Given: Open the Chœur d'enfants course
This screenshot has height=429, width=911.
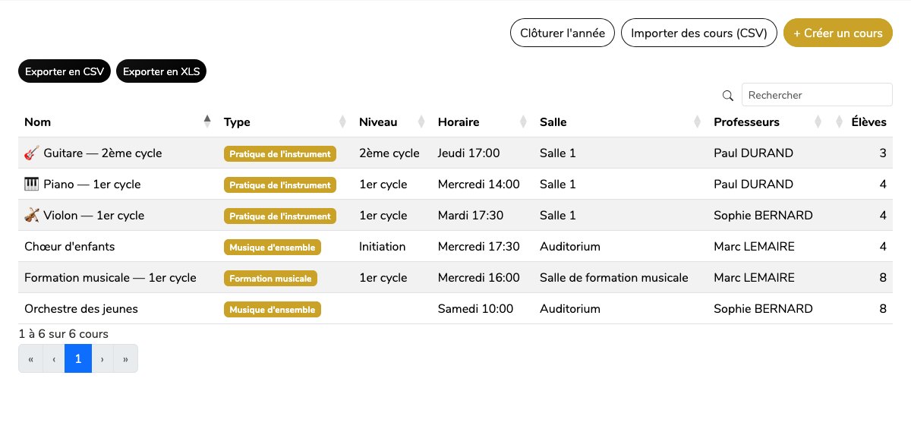Looking at the screenshot, I should tap(70, 247).
